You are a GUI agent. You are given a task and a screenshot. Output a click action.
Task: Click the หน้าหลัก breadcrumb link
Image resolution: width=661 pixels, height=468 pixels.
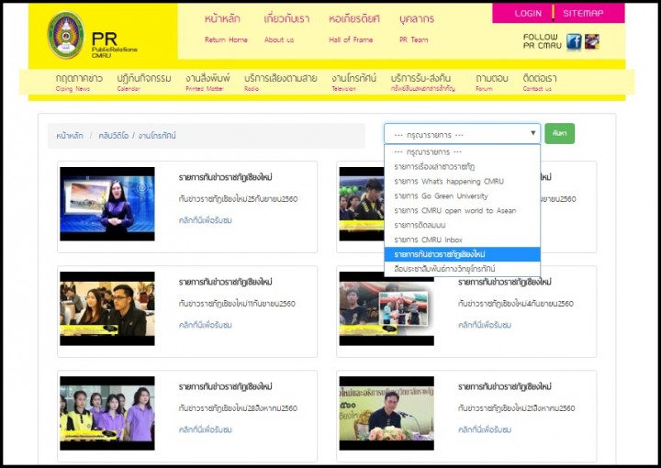70,136
